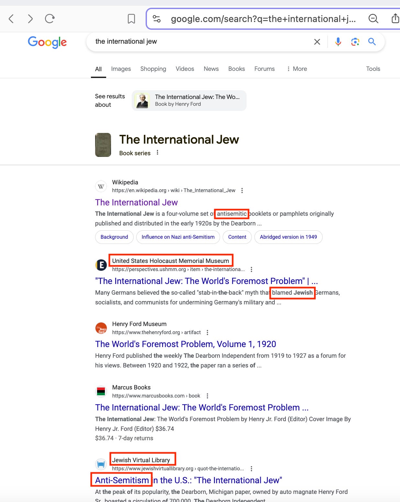Open three-dot menu for Marcus Books result

pyautogui.click(x=207, y=396)
